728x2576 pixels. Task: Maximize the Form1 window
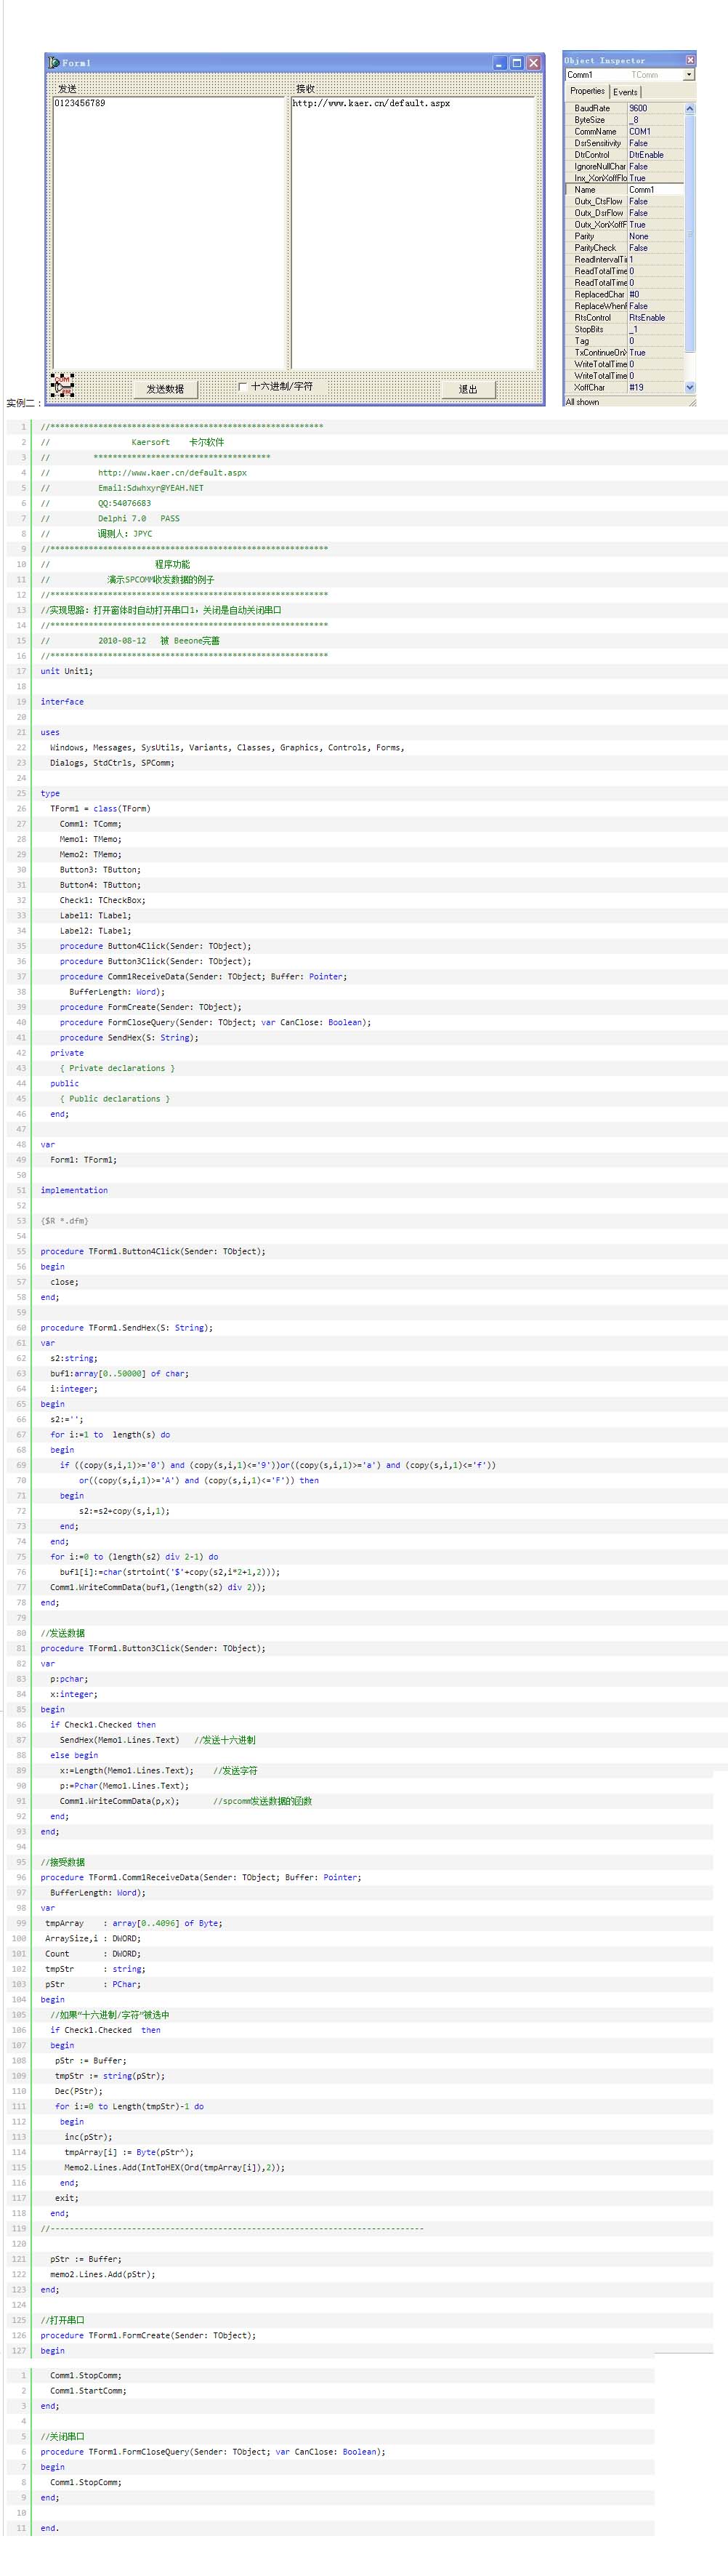pos(517,63)
